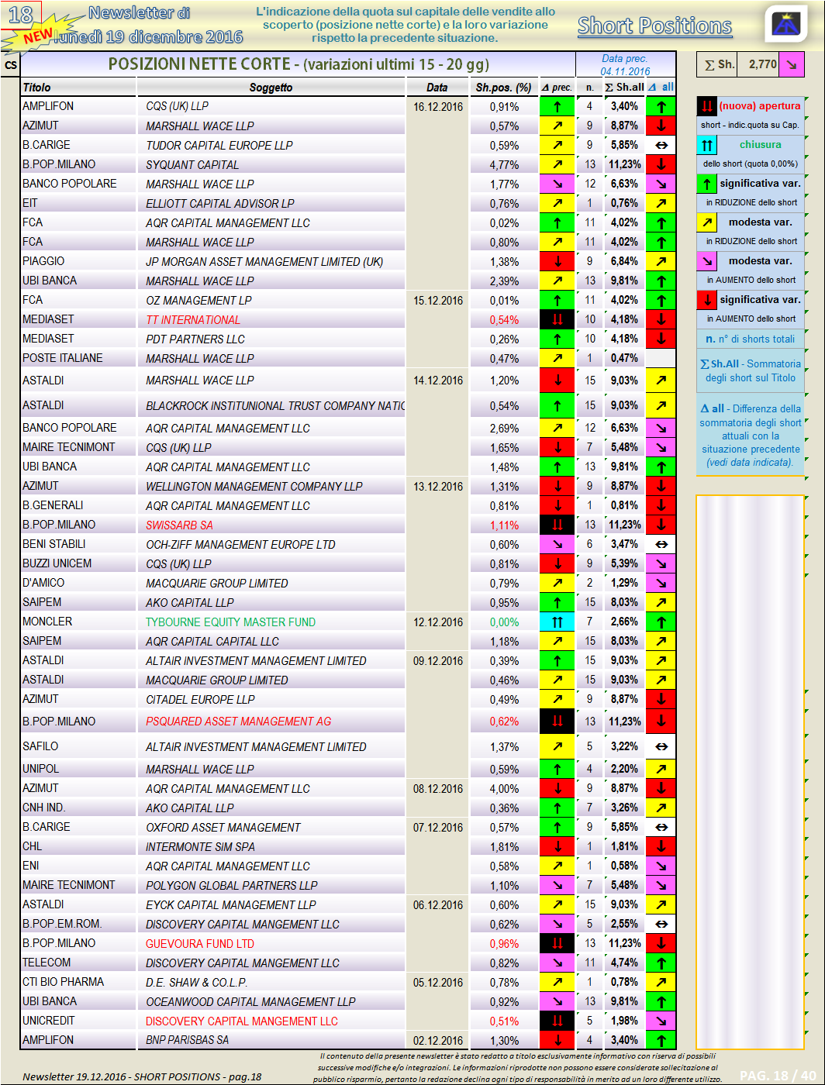
Task: Click the 'Σ Sh.' label box at top right
Action: pos(717,64)
